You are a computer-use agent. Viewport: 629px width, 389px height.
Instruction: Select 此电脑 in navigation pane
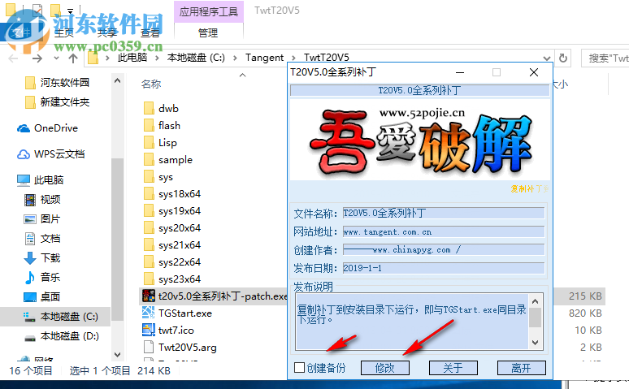click(x=40, y=179)
